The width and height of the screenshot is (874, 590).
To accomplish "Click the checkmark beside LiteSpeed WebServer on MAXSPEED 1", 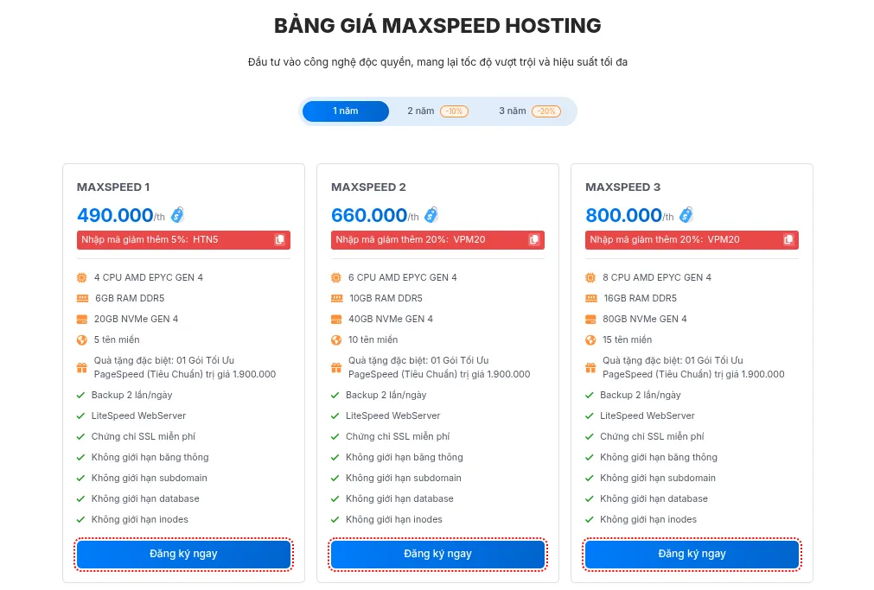I will (80, 416).
